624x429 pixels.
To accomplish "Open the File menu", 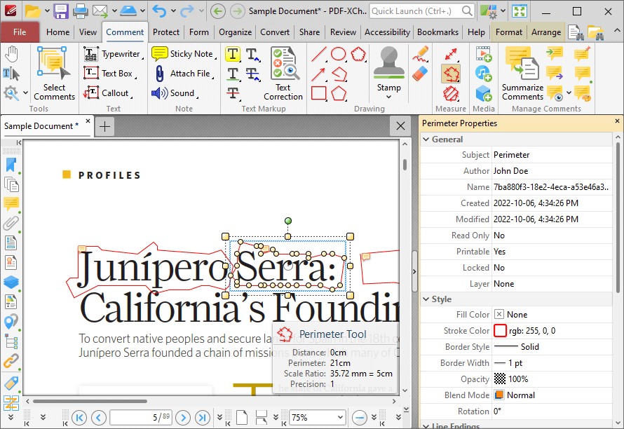I will pyautogui.click(x=20, y=32).
